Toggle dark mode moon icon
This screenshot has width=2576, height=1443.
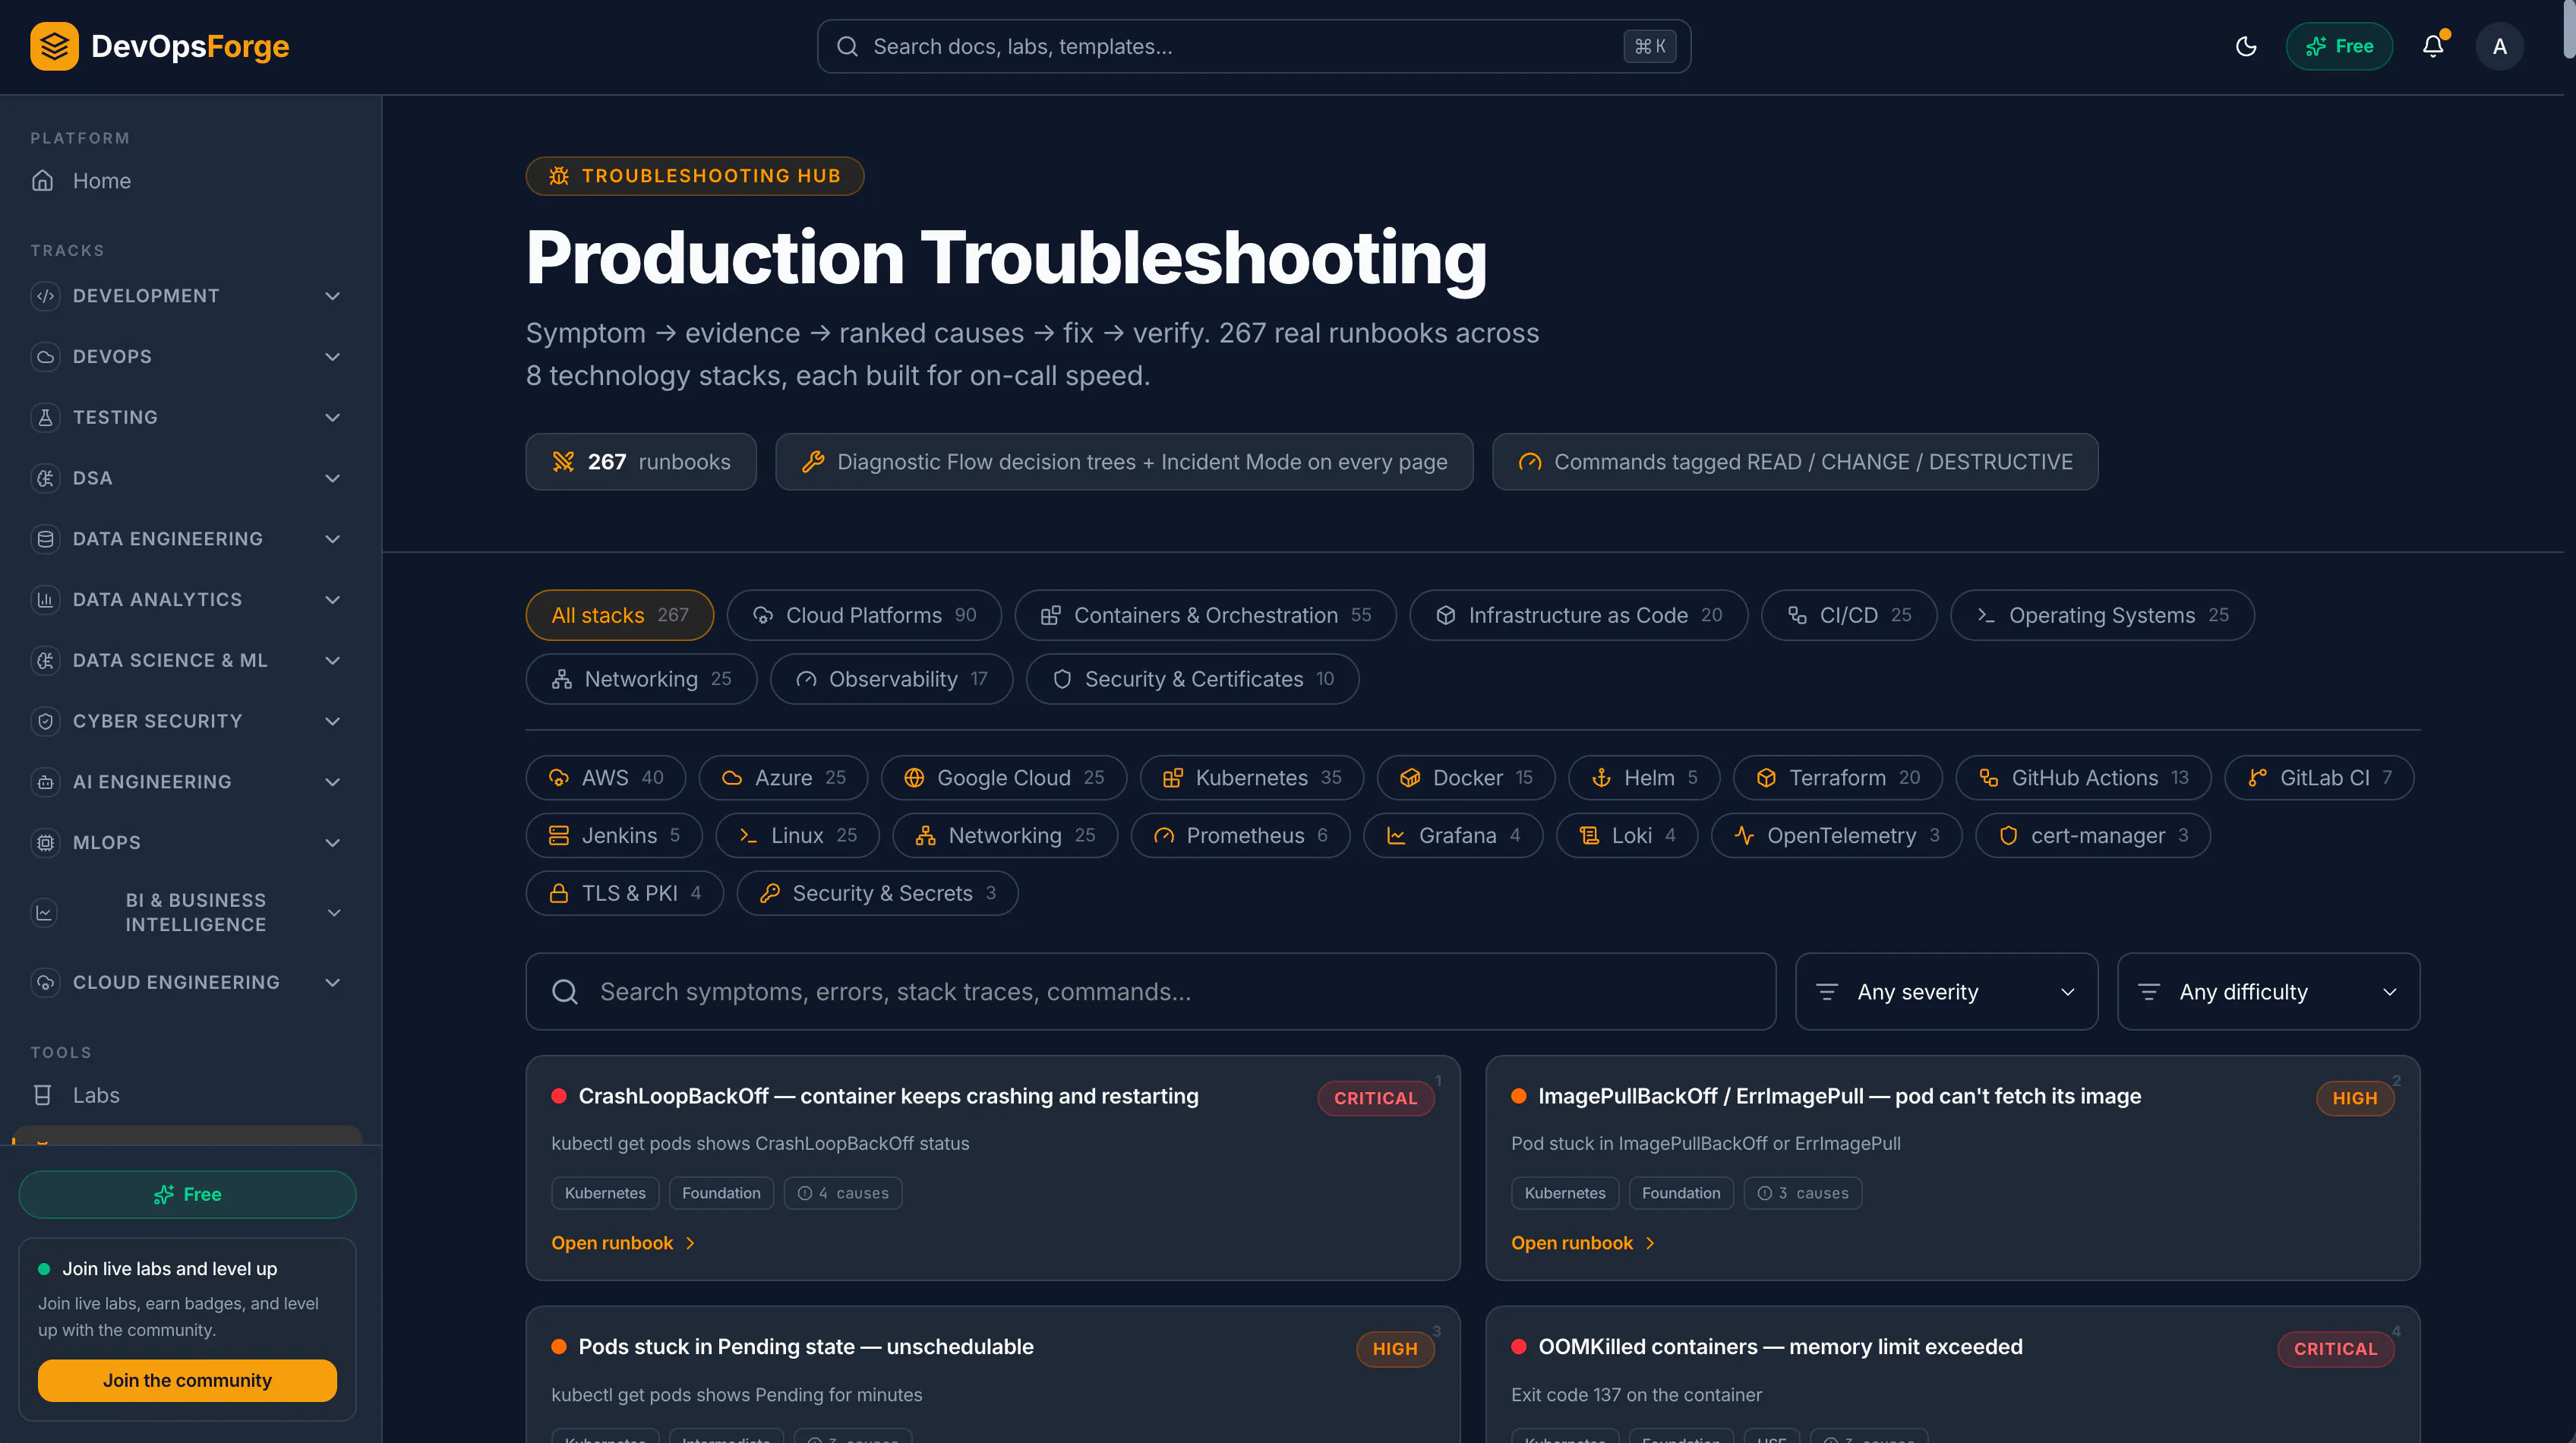pyautogui.click(x=2246, y=46)
